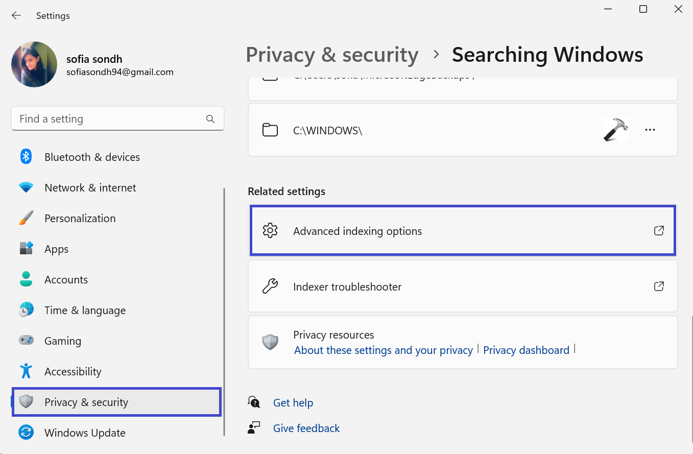
Task: Launch the Indexer troubleshooter
Action: tap(347, 286)
